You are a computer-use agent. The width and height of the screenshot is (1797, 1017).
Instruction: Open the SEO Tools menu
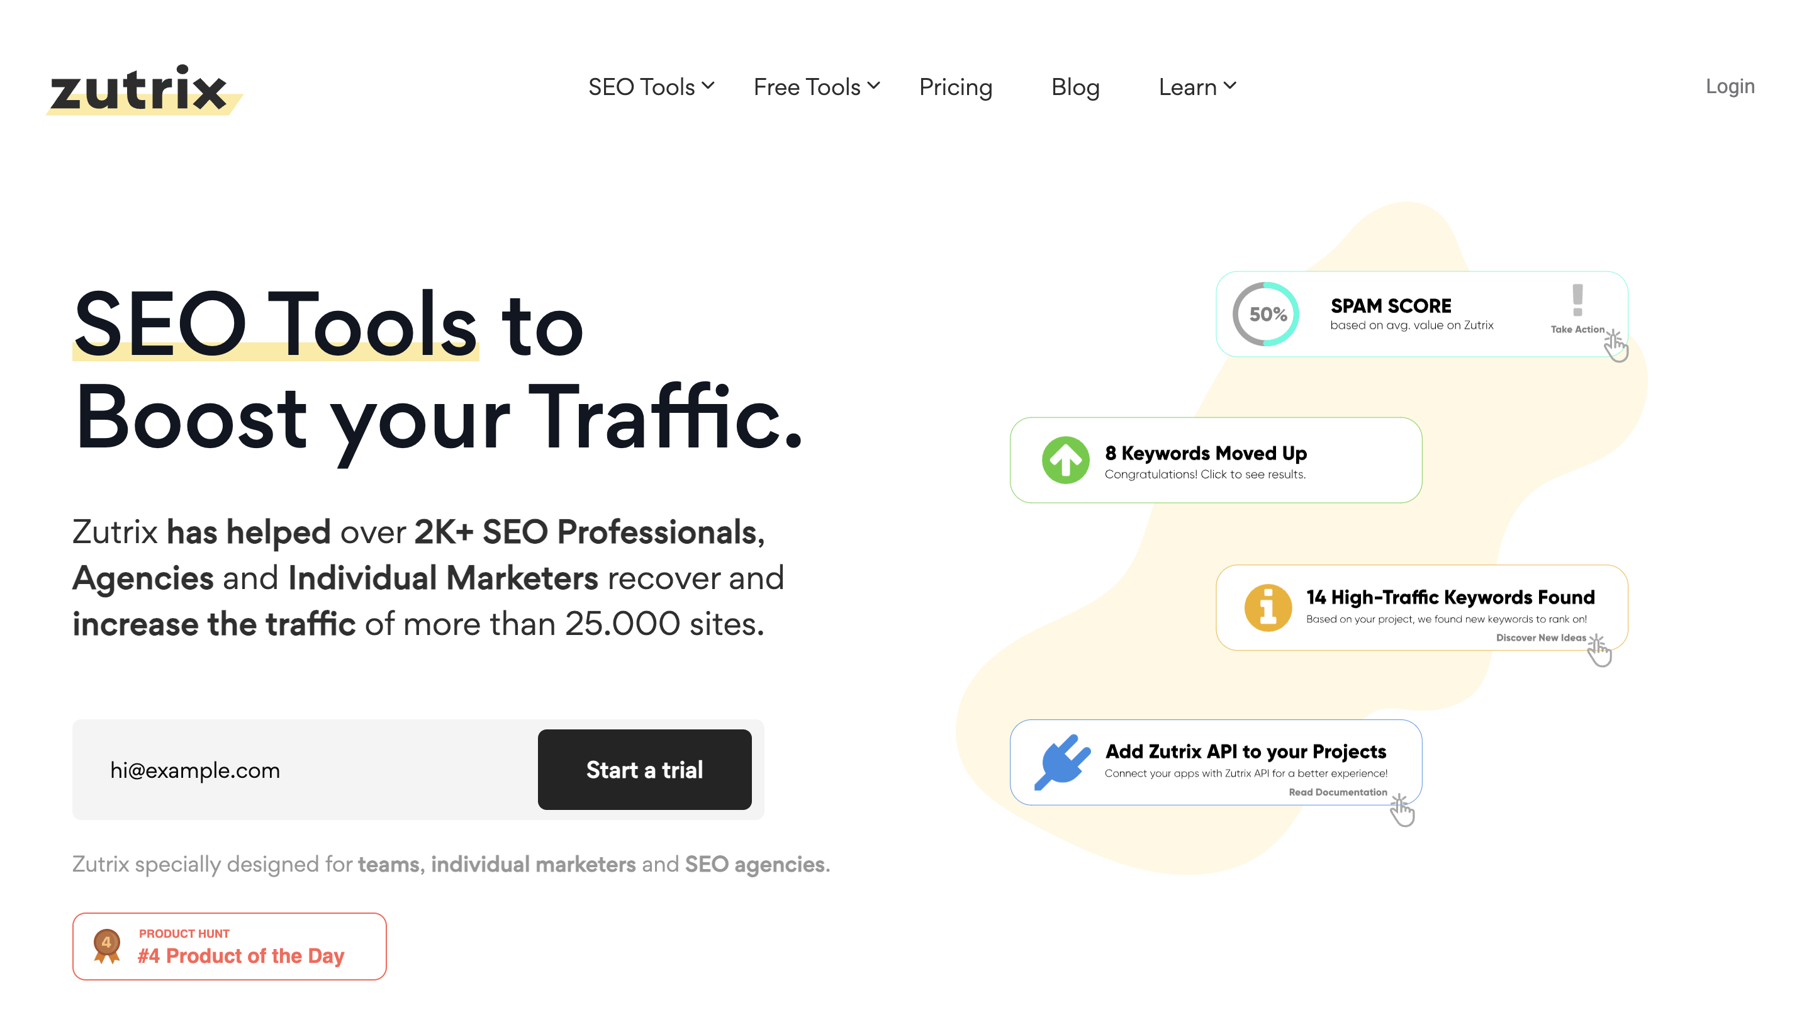coord(652,86)
